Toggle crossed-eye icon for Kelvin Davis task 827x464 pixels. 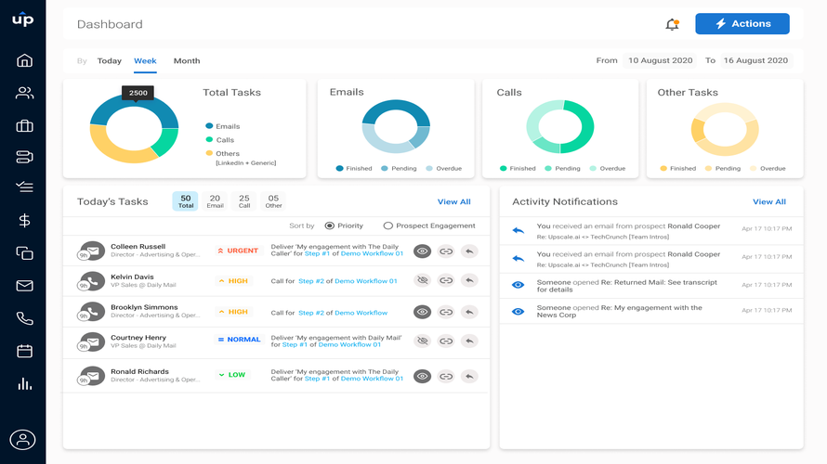(422, 280)
